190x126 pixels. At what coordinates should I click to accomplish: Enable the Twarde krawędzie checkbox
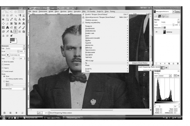click(x=3, y=71)
